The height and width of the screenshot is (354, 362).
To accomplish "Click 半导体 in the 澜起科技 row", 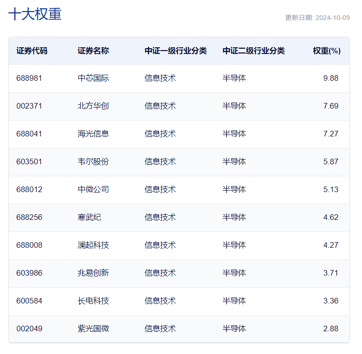I will coord(234,245).
